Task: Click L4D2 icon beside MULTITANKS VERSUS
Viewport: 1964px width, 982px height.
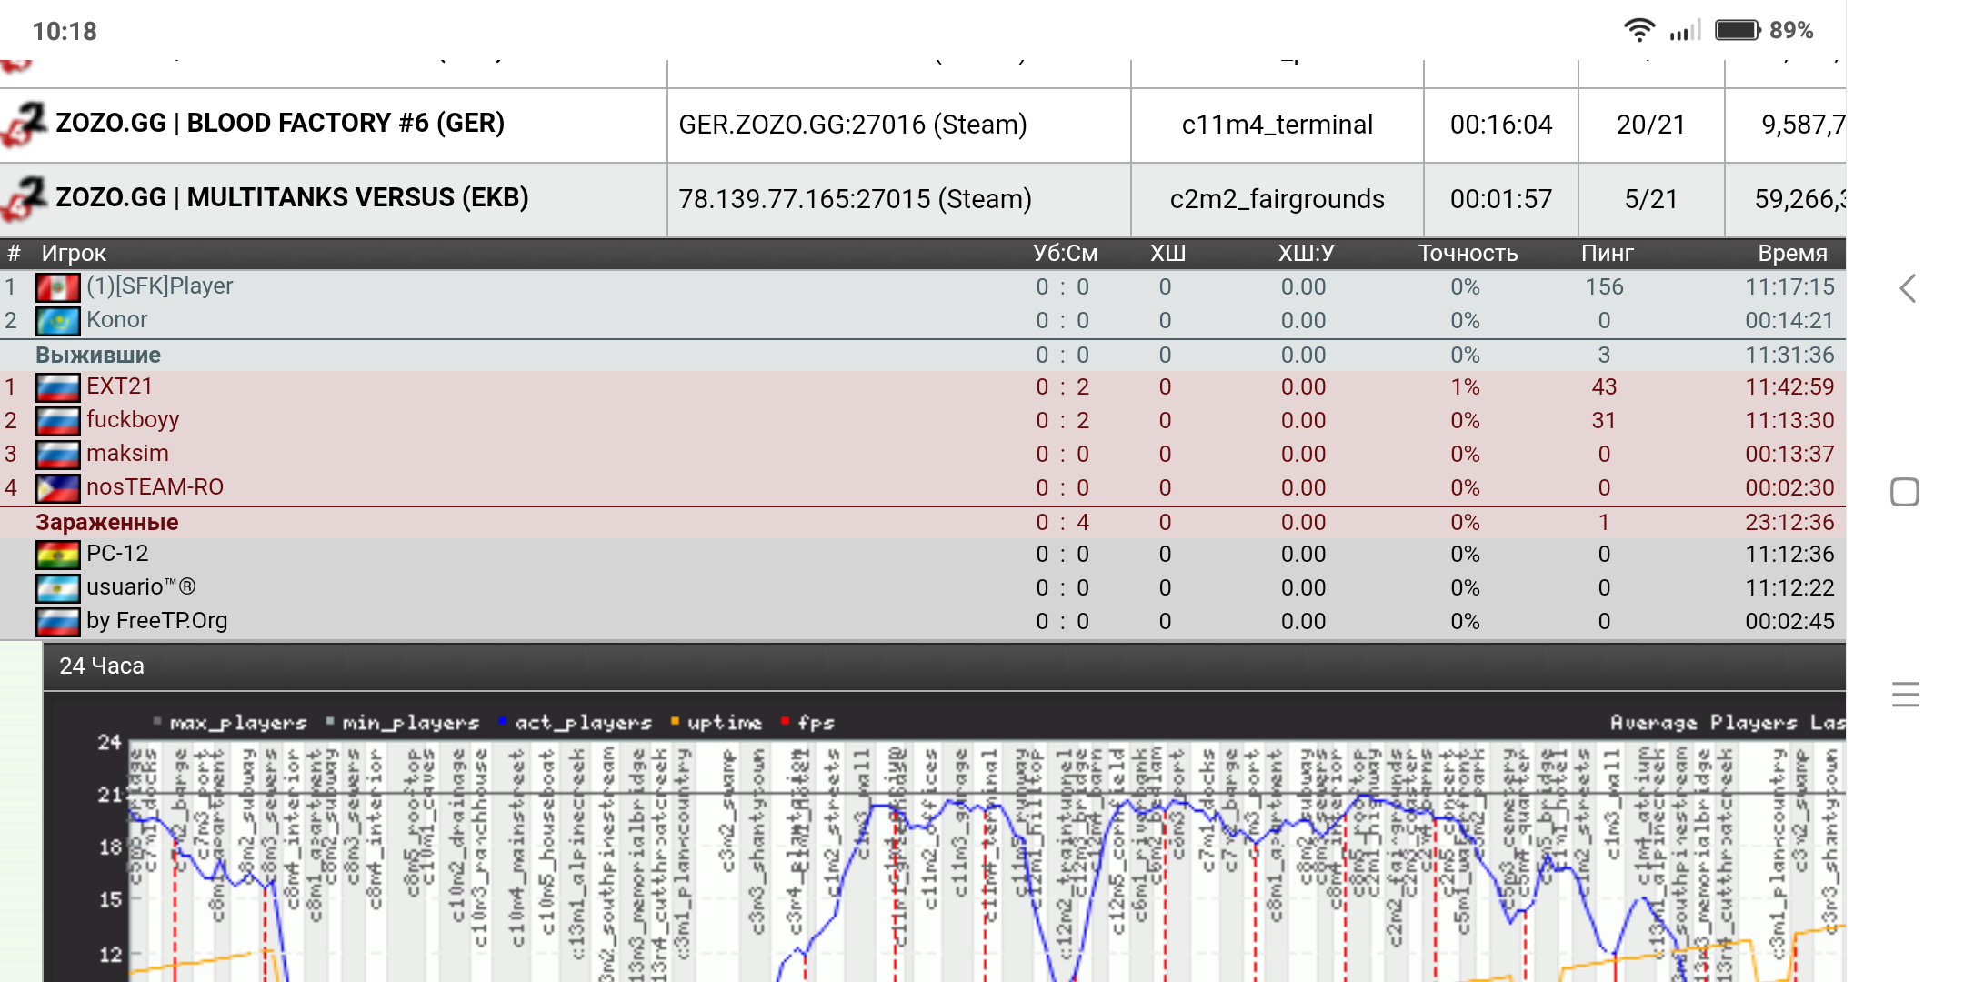Action: click(25, 198)
